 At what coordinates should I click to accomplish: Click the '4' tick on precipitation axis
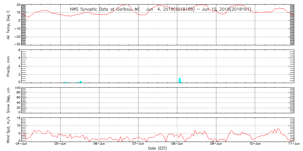pyautogui.click(x=19, y=66)
